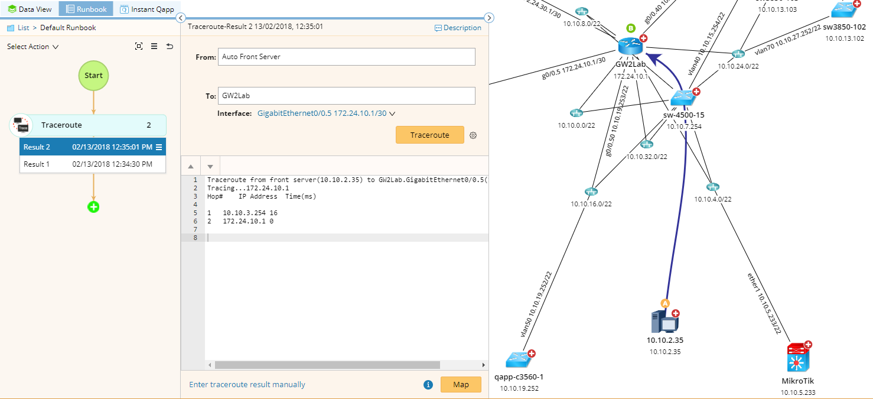The width and height of the screenshot is (873, 399).
Task: Open the runbook hamburger menu icon
Action: (x=154, y=46)
